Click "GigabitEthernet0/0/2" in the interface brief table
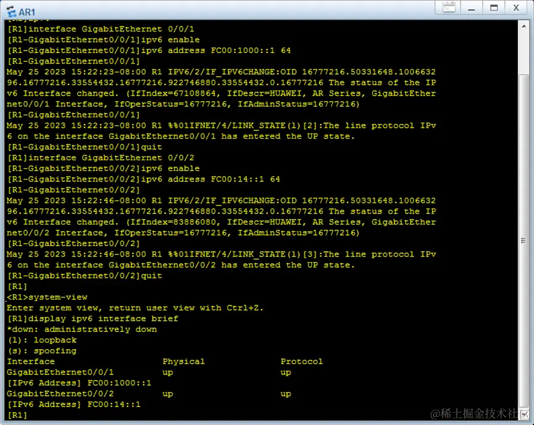 60,394
